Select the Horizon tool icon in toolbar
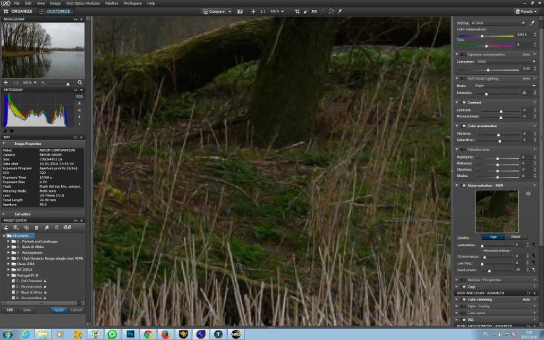The image size is (544, 340). [314, 12]
